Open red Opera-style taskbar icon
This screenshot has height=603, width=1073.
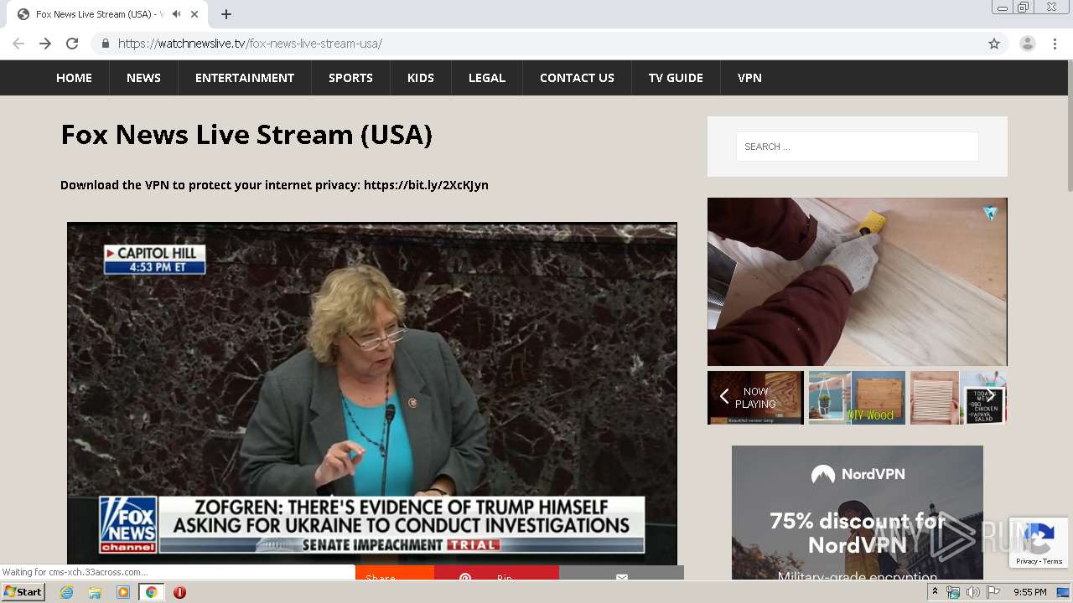179,592
